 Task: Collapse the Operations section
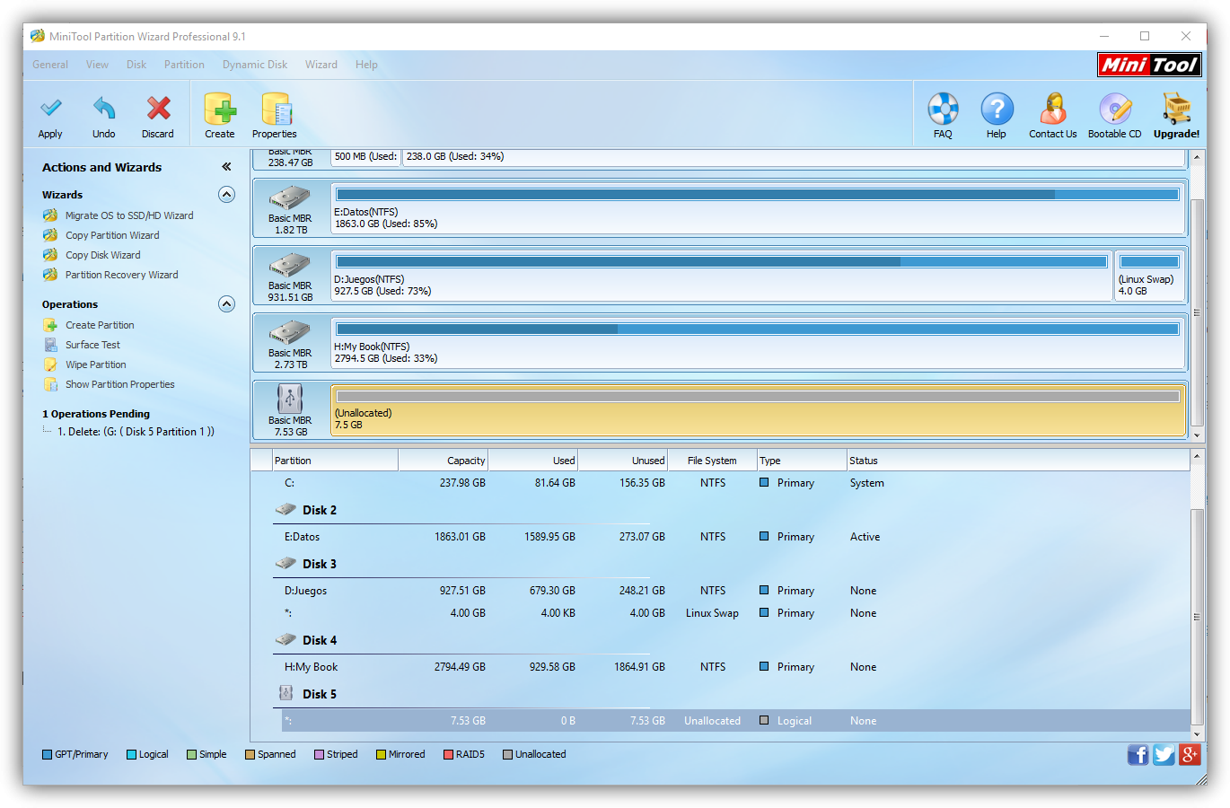pos(226,304)
